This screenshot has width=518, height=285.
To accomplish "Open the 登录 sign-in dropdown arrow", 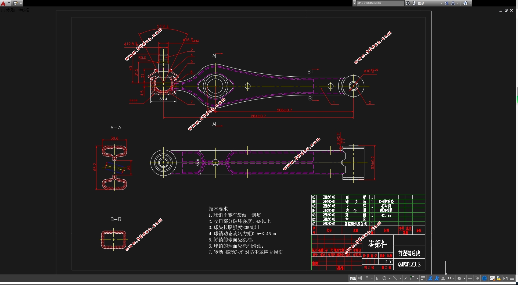I will pyautogui.click(x=441, y=3).
